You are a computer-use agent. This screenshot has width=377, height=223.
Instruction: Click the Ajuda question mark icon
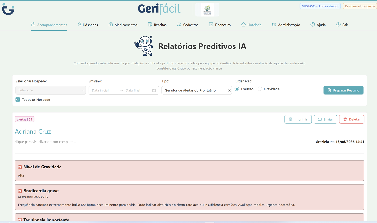click(313, 25)
